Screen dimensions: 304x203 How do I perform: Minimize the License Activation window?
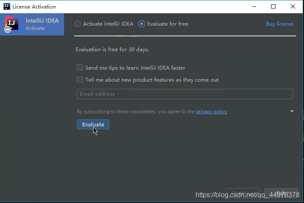tap(254, 6)
